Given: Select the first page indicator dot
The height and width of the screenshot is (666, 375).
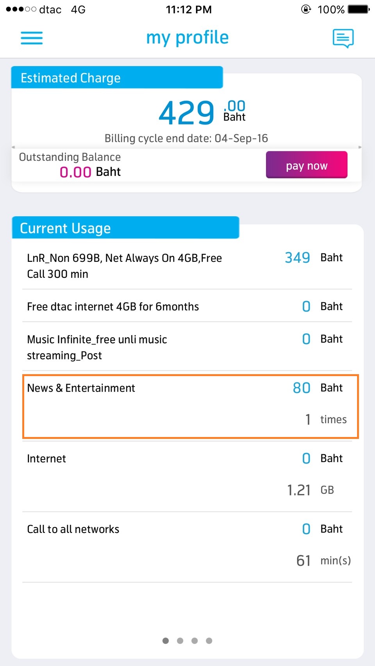Looking at the screenshot, I should coord(166,641).
